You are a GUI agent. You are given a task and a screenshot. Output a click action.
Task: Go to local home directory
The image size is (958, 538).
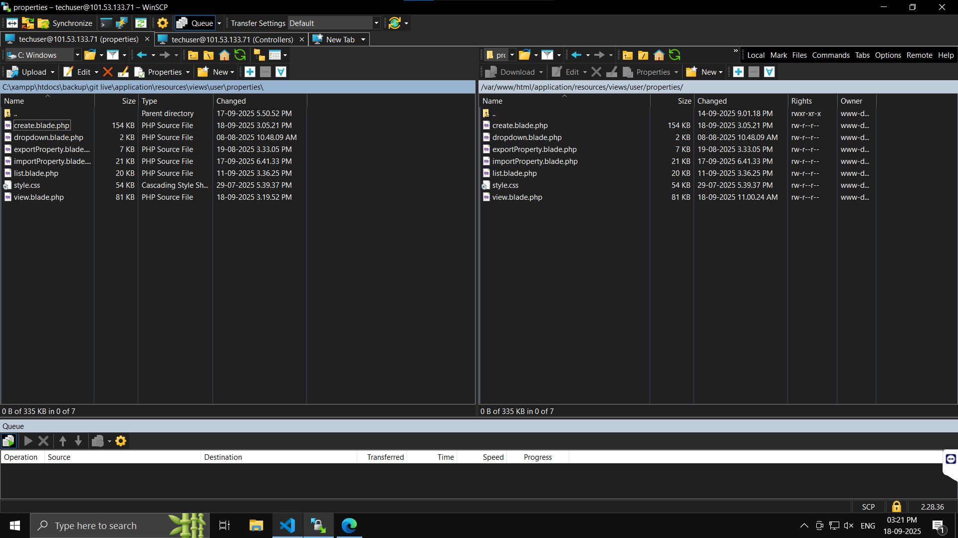[x=225, y=55]
